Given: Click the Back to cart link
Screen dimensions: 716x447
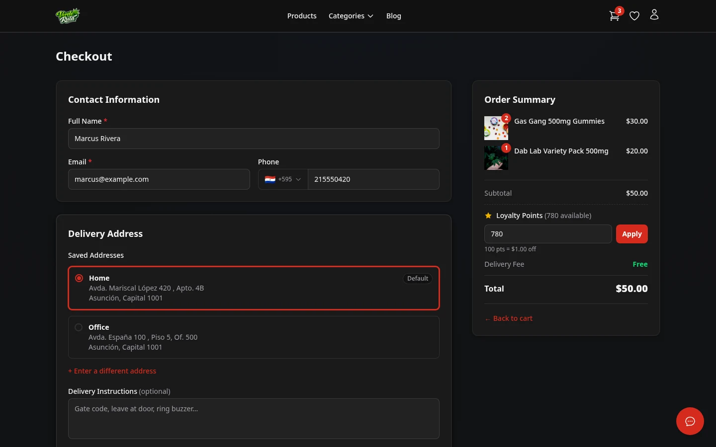Looking at the screenshot, I should coord(508,318).
